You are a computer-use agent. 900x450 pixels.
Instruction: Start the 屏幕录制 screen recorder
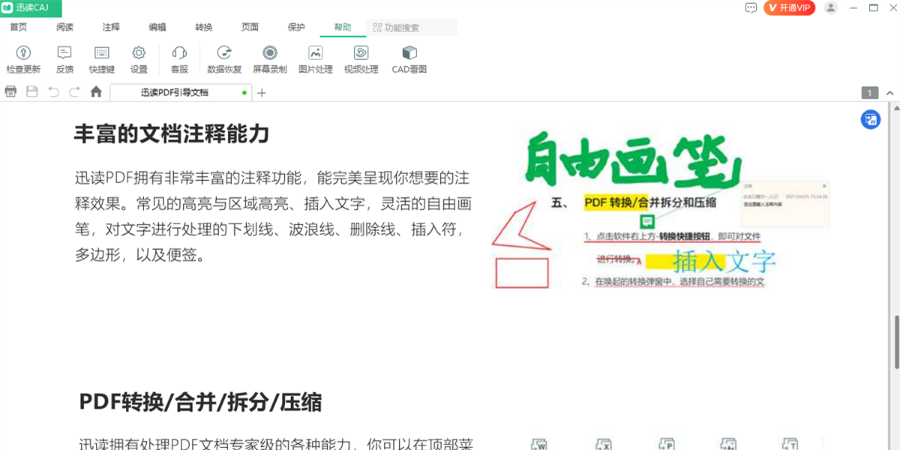click(x=270, y=59)
